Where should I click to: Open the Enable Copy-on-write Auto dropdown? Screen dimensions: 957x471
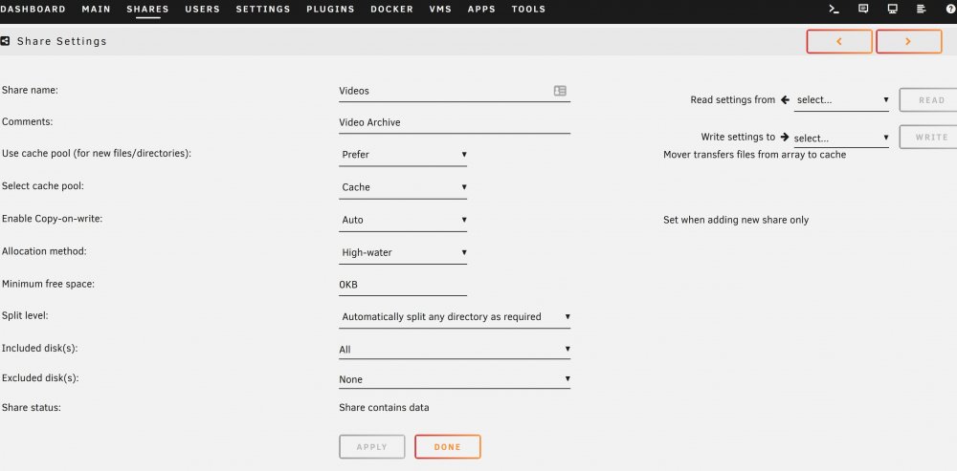(403, 220)
